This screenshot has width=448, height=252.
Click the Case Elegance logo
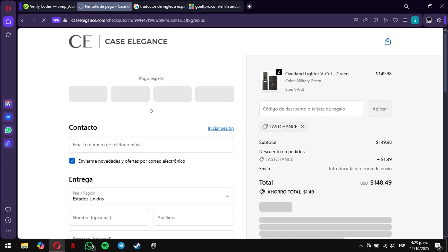tap(118, 42)
